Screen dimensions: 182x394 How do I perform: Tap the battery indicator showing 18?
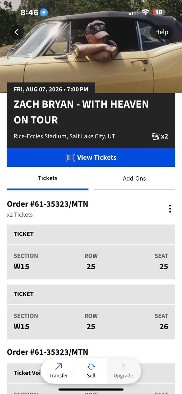pyautogui.click(x=159, y=12)
